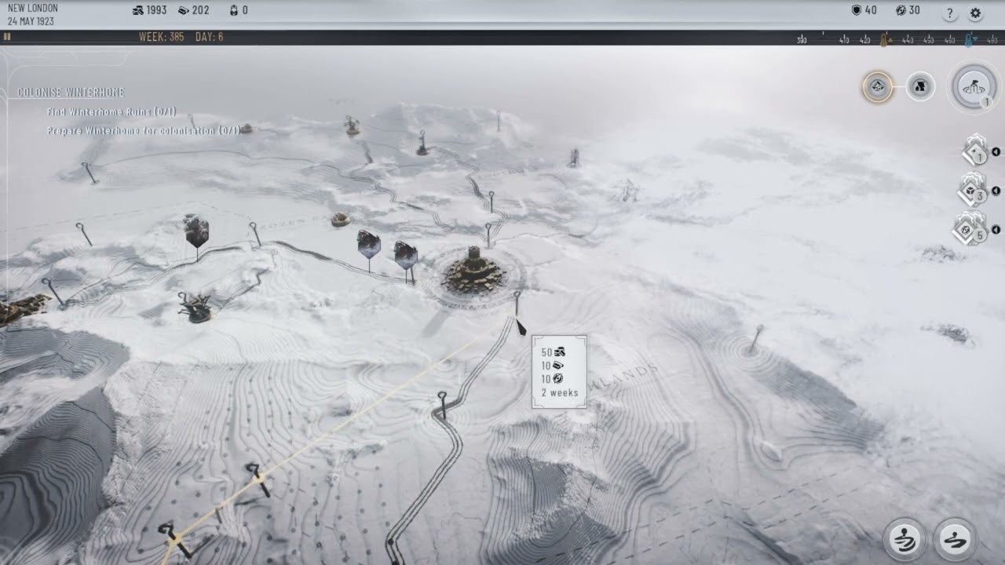Click the blue thermometer marker on the timeline

point(970,39)
